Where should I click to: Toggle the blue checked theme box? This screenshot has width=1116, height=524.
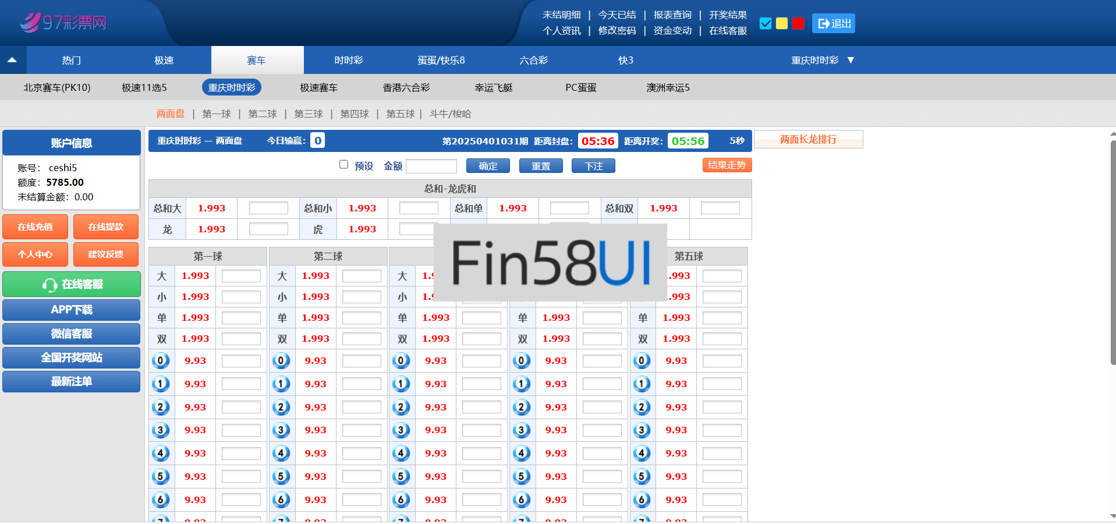coord(766,23)
